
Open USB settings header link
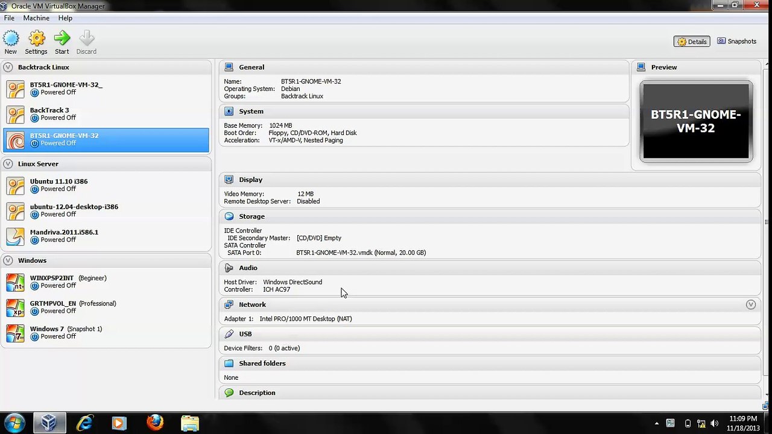click(x=245, y=333)
